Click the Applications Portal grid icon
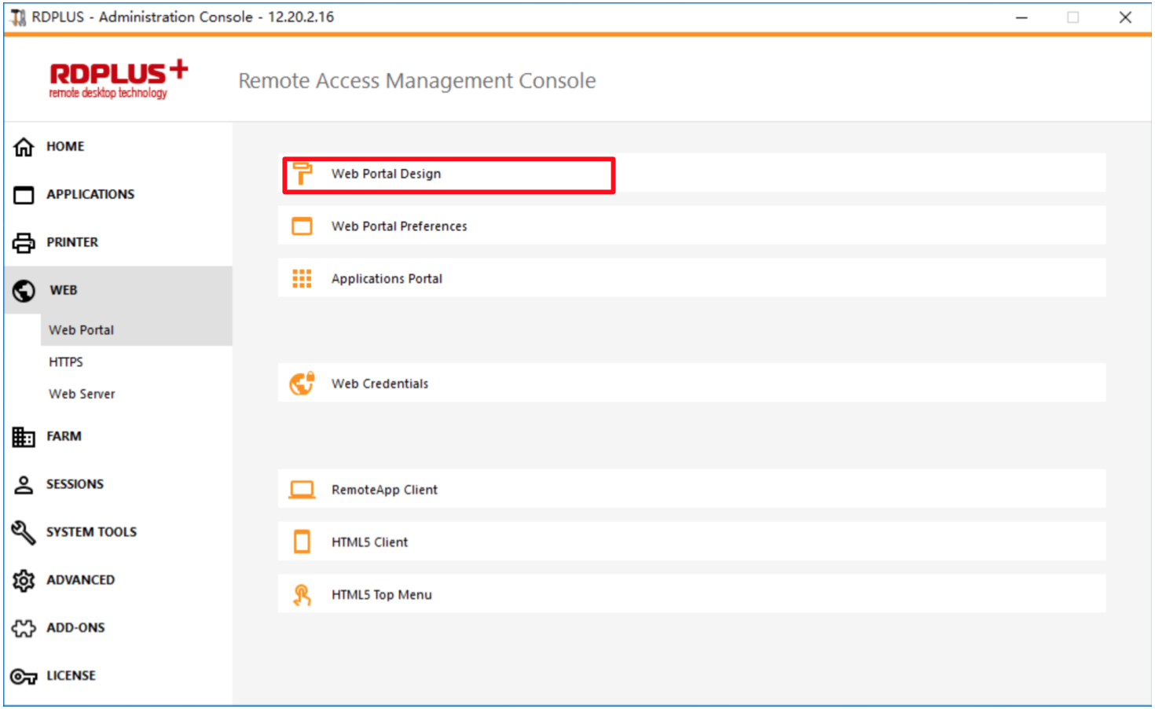 [302, 279]
